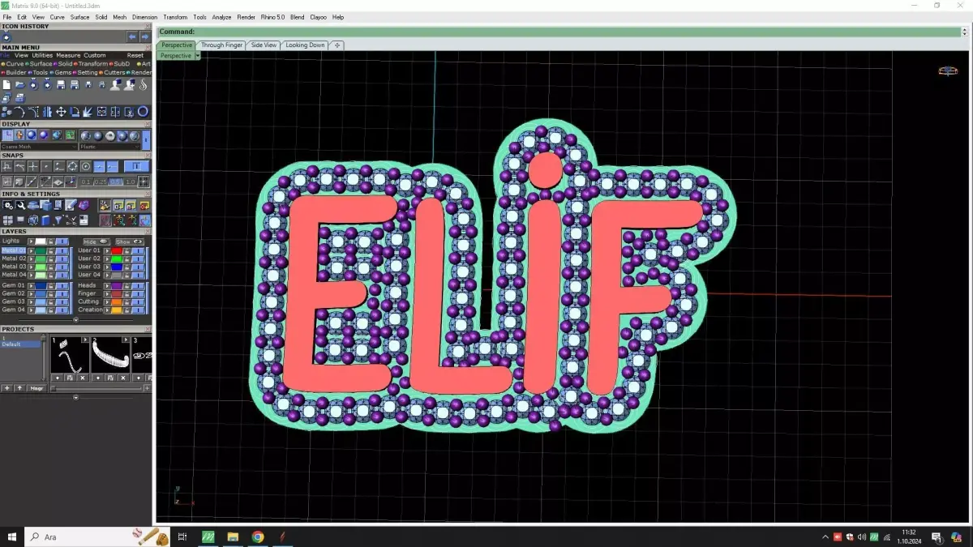Click the view cube icon in viewport corner
The image size is (973, 547).
[947, 71]
